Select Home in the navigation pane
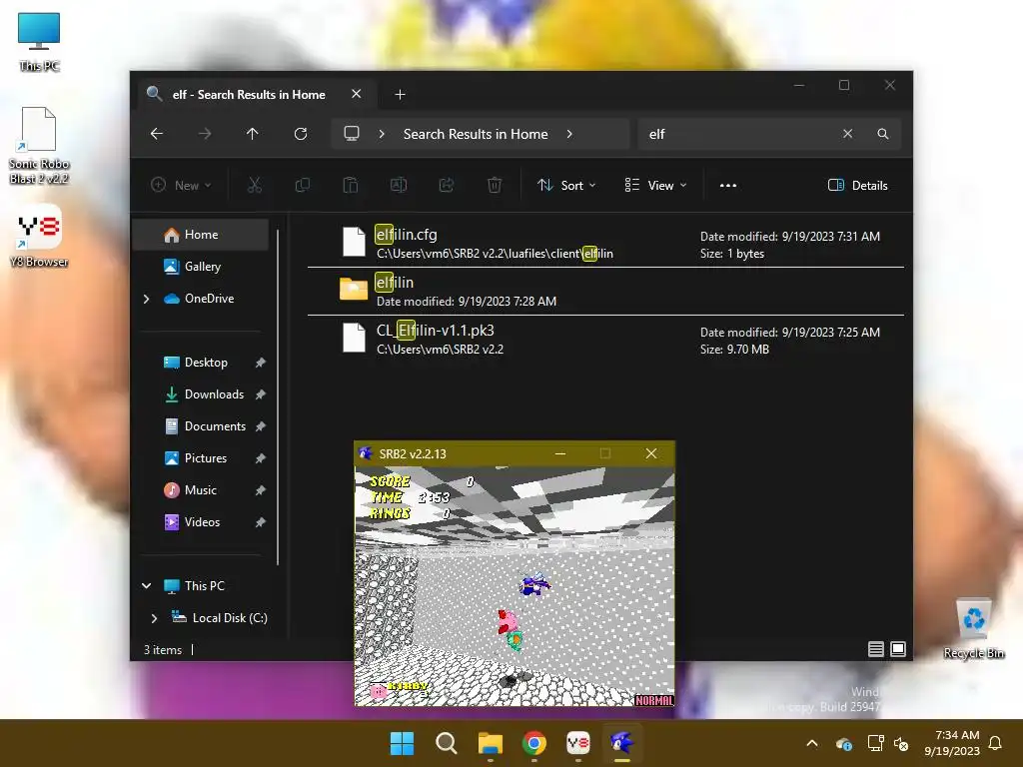The height and width of the screenshot is (767, 1023). [201, 235]
